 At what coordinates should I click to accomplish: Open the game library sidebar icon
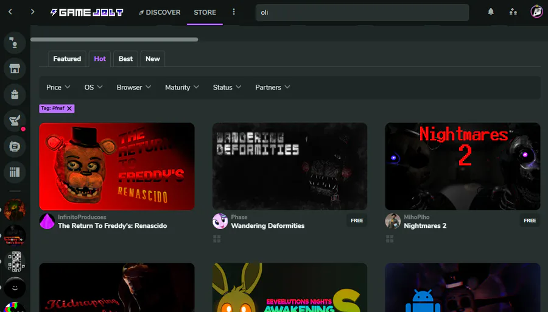(x=15, y=172)
